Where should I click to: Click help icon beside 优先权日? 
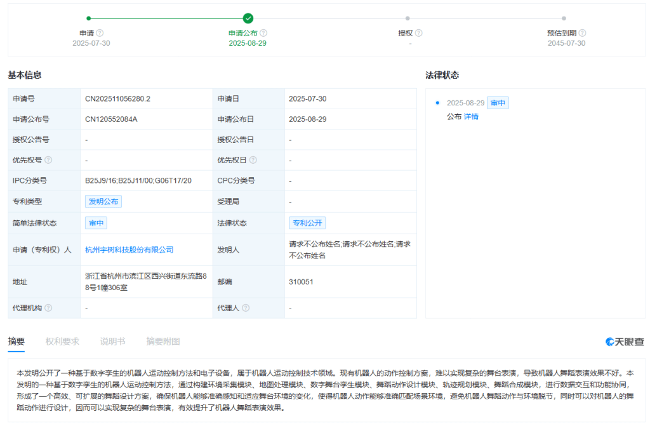click(x=253, y=160)
